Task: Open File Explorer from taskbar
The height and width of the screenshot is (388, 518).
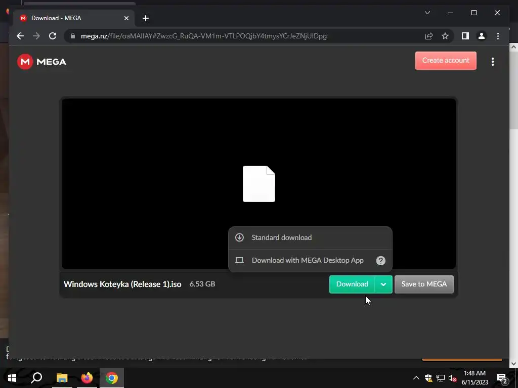Action: pyautogui.click(x=62, y=378)
